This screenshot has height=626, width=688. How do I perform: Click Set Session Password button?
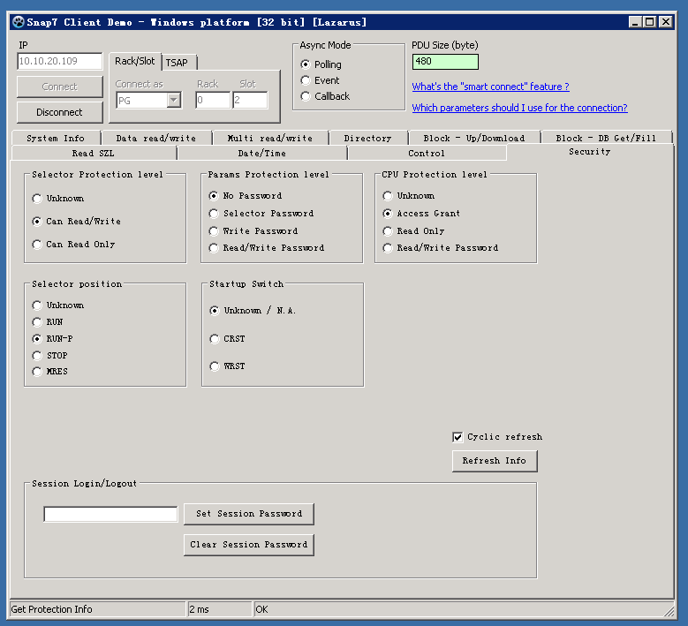(249, 514)
